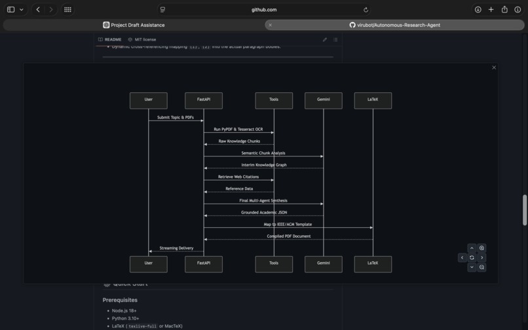The width and height of the screenshot is (528, 330).
Task: Open the page info icon
Action: tap(518, 9)
